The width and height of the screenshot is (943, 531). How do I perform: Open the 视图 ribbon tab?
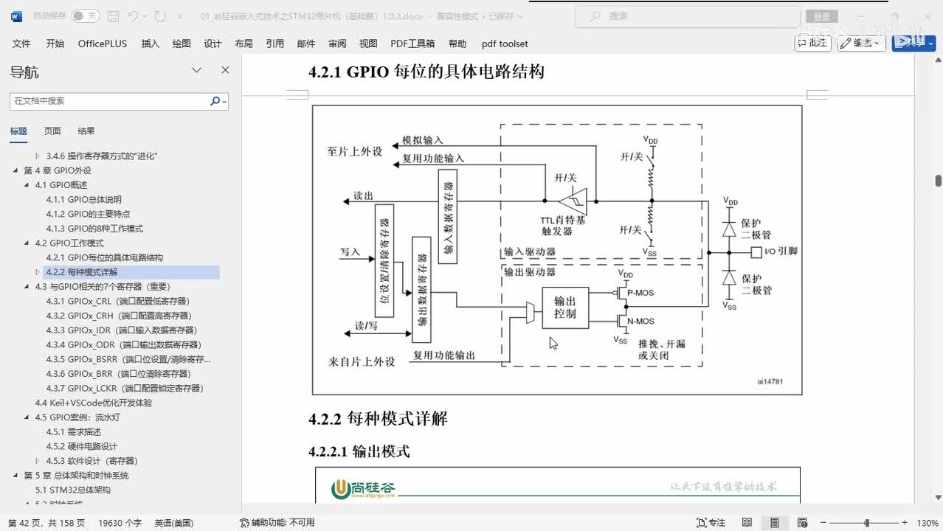click(368, 44)
